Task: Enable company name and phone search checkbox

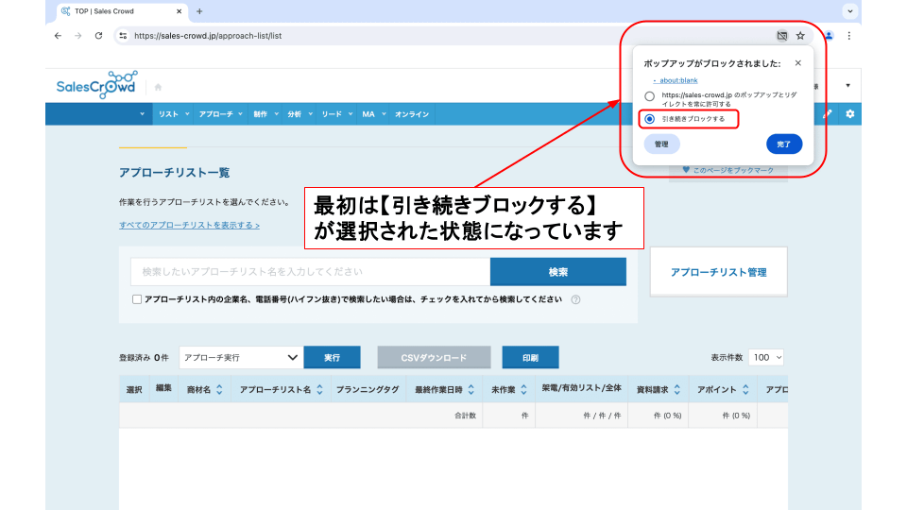Action: [137, 299]
